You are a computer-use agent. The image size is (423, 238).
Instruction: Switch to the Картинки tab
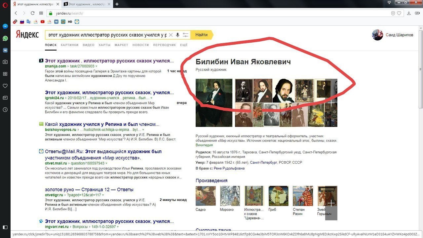69,45
